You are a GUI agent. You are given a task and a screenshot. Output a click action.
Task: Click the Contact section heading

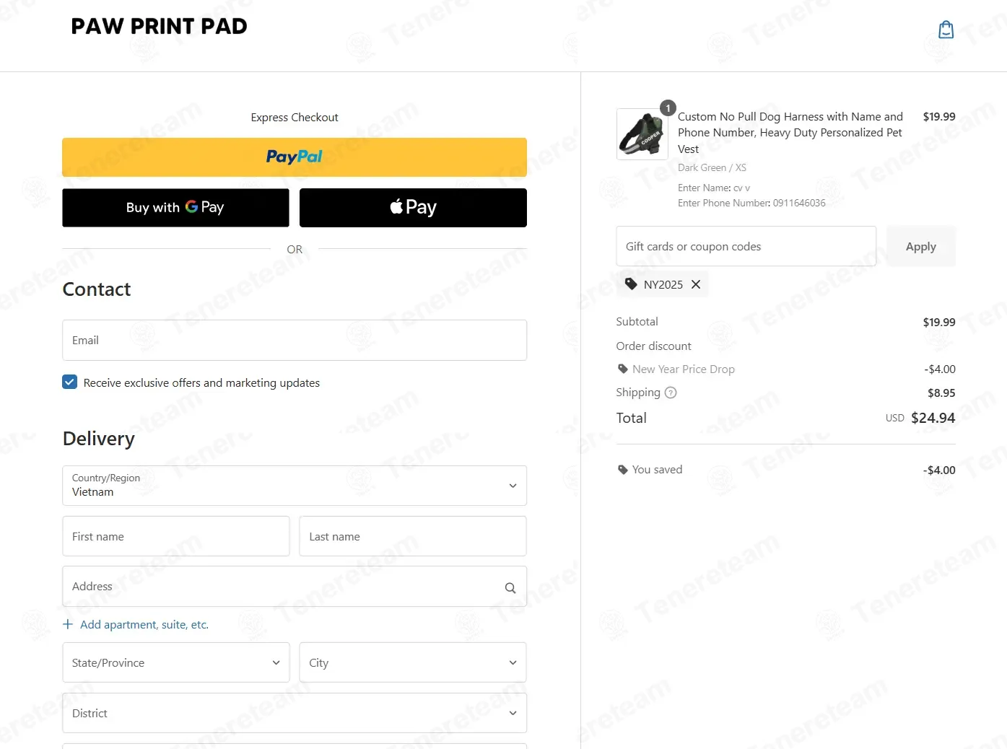coord(97,289)
